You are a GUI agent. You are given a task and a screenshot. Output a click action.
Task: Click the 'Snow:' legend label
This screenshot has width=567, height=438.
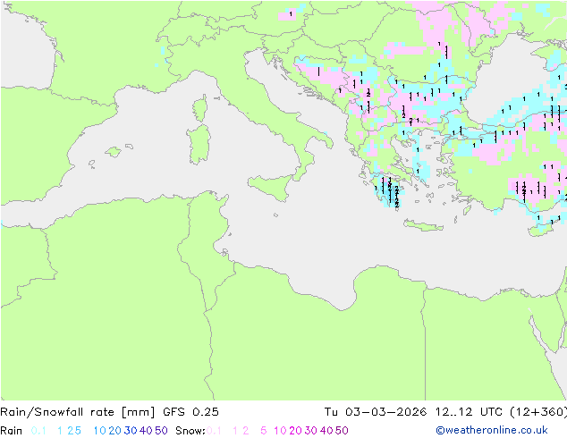click(x=190, y=431)
